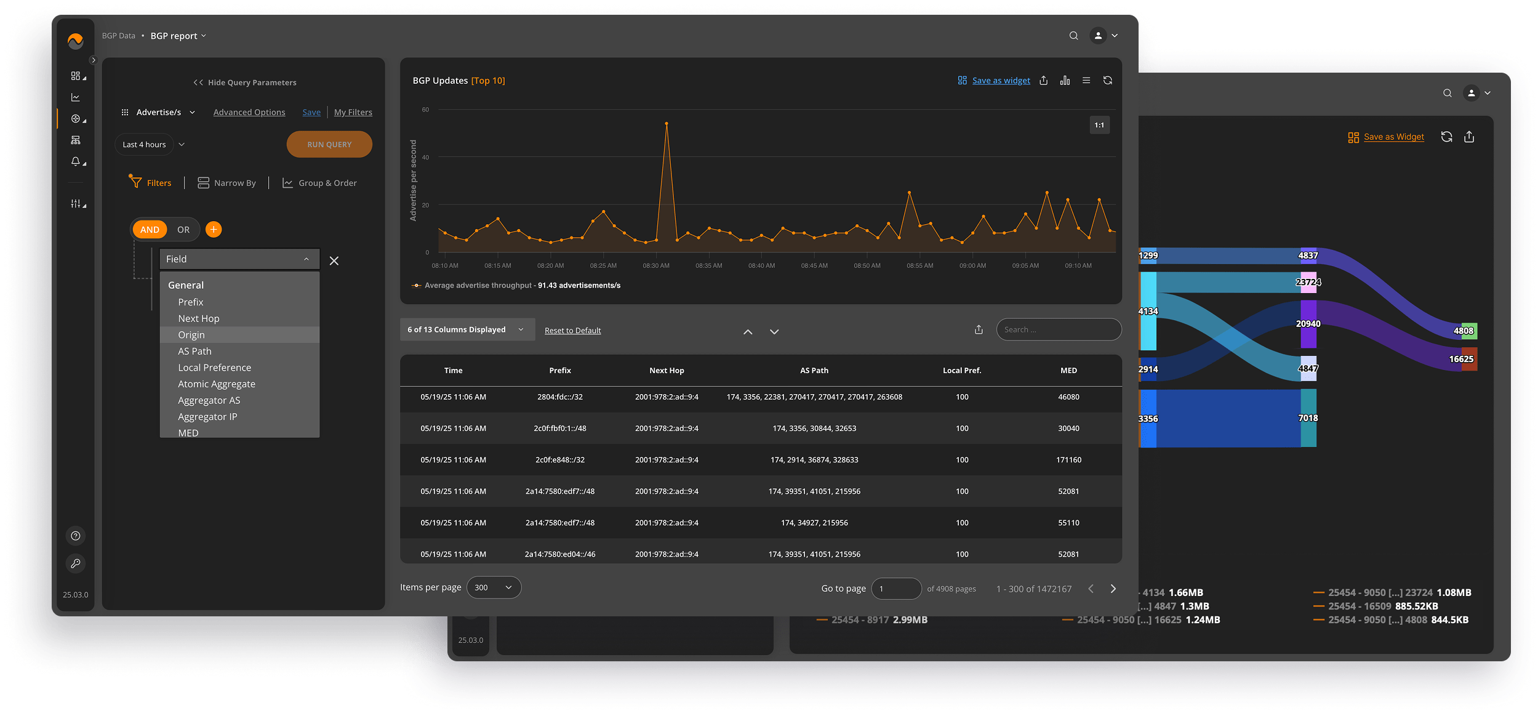
Task: Expand the table with down chevron
Action: [774, 332]
